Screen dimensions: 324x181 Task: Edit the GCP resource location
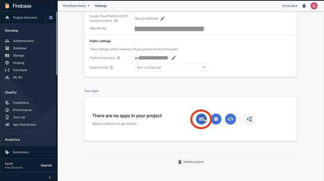pyautogui.click(x=163, y=18)
